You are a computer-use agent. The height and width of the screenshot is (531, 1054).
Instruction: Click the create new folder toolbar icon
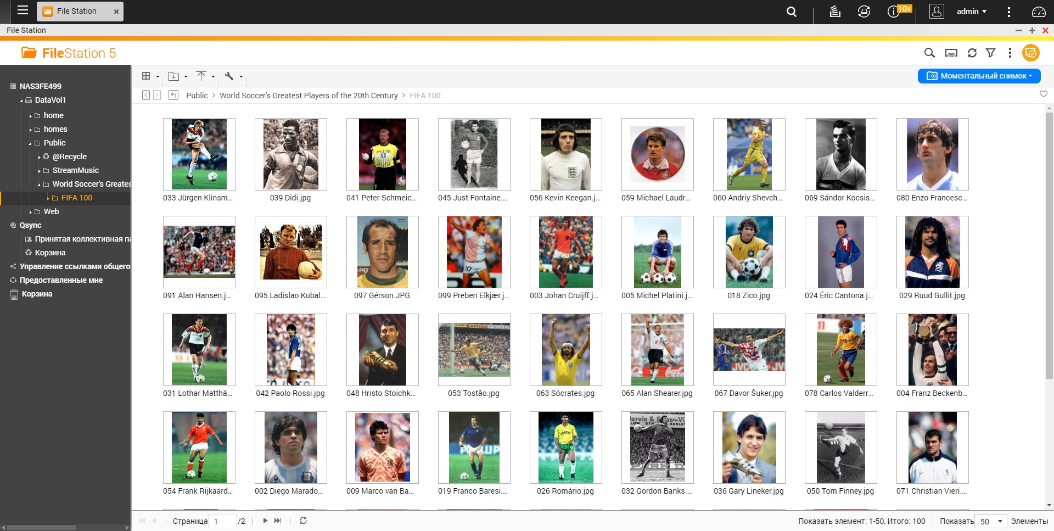174,76
